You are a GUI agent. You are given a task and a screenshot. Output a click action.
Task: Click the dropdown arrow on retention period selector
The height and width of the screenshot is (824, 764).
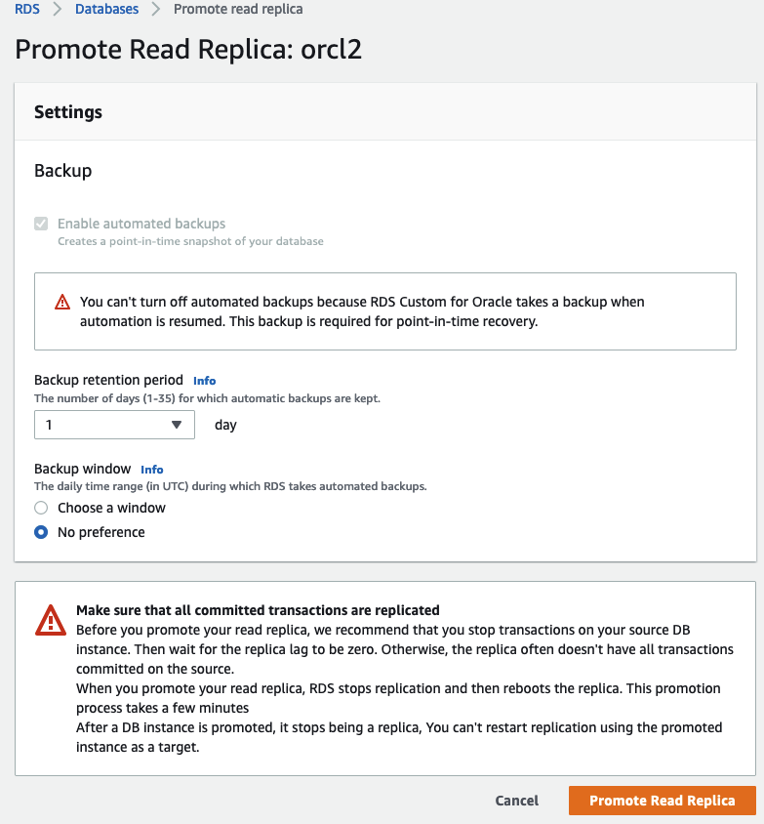click(177, 425)
